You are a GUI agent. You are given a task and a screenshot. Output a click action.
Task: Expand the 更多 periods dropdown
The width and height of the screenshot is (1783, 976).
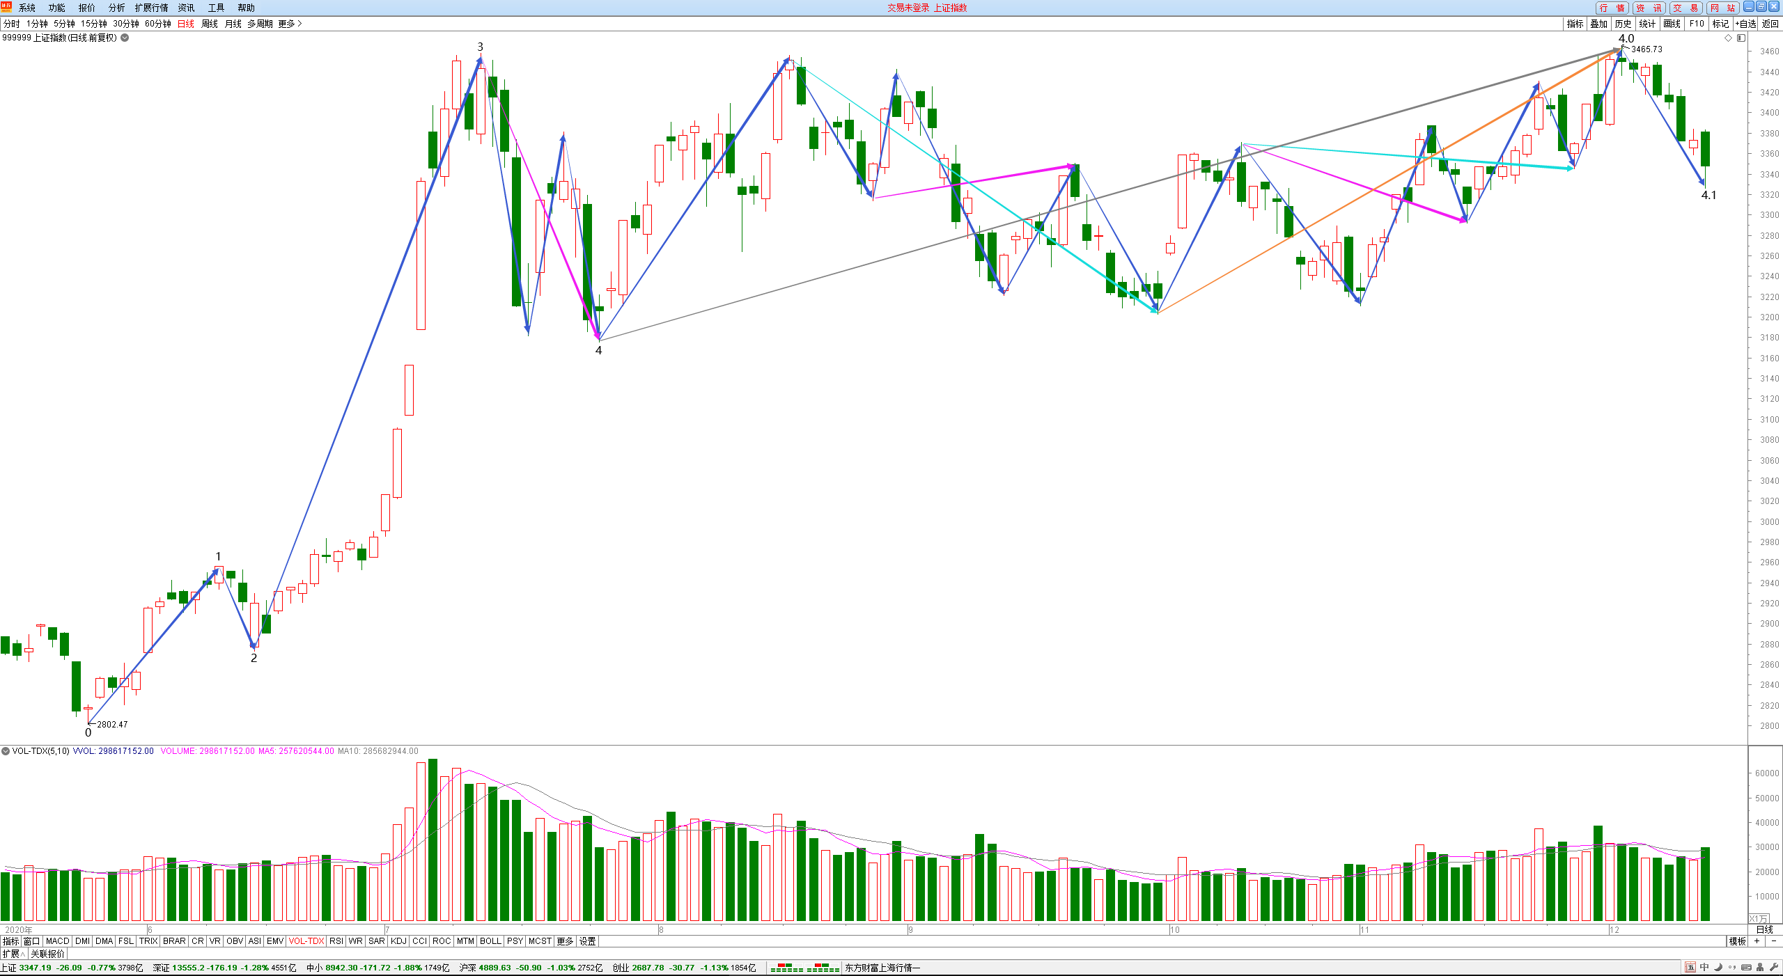290,24
